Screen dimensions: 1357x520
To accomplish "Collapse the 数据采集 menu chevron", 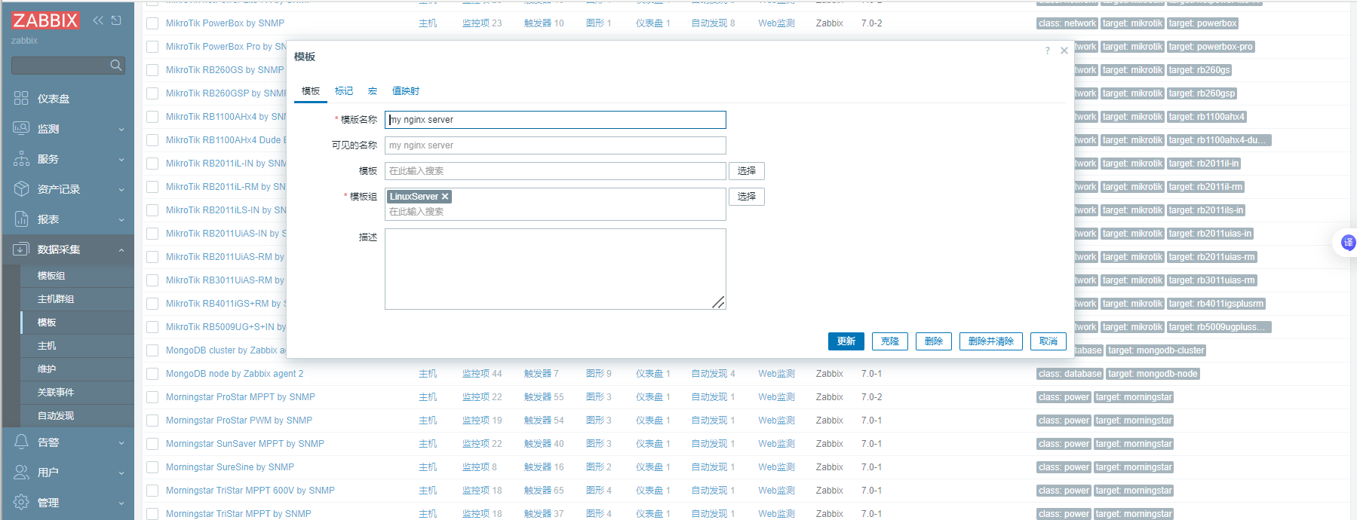I will [121, 250].
